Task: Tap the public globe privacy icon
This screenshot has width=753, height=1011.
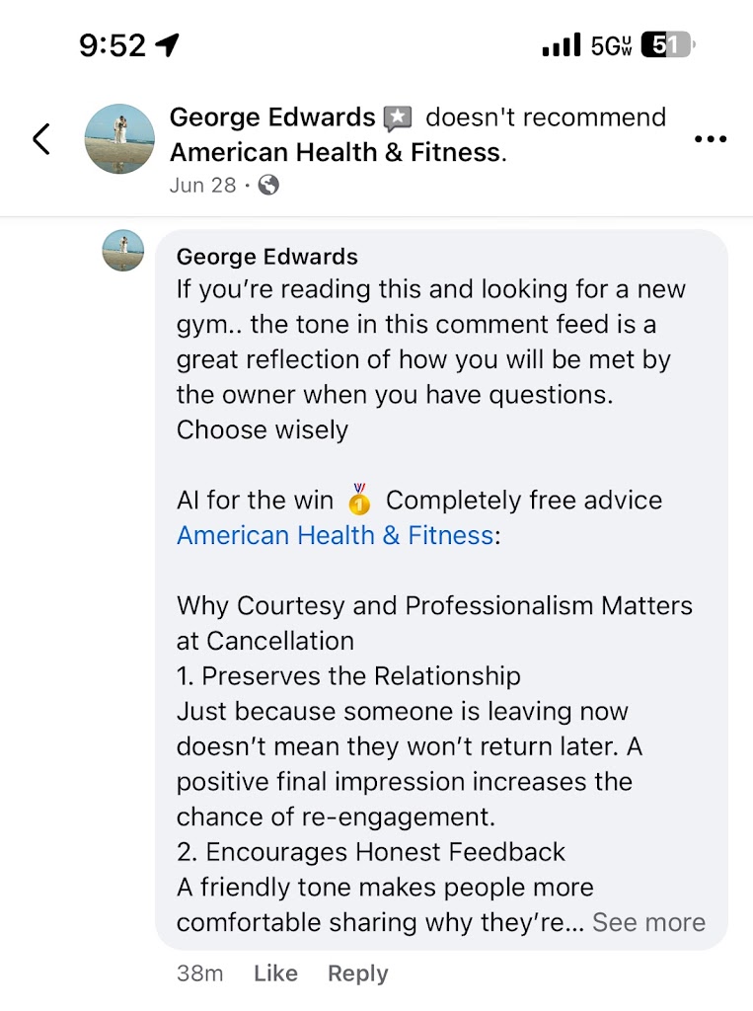Action: coord(268,185)
